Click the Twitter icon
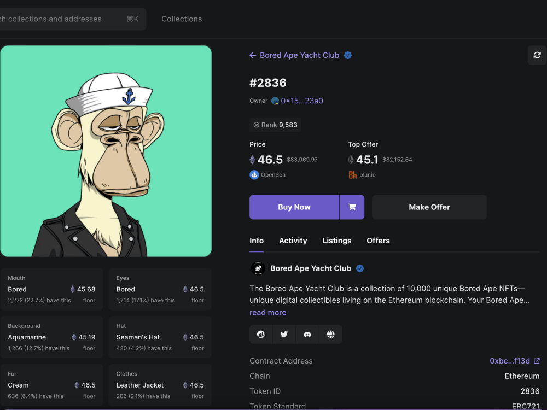The height and width of the screenshot is (410, 547). coord(284,334)
